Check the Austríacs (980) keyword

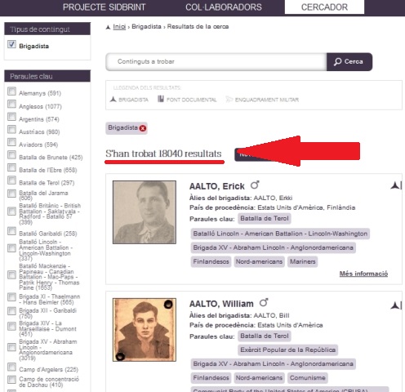11,130
